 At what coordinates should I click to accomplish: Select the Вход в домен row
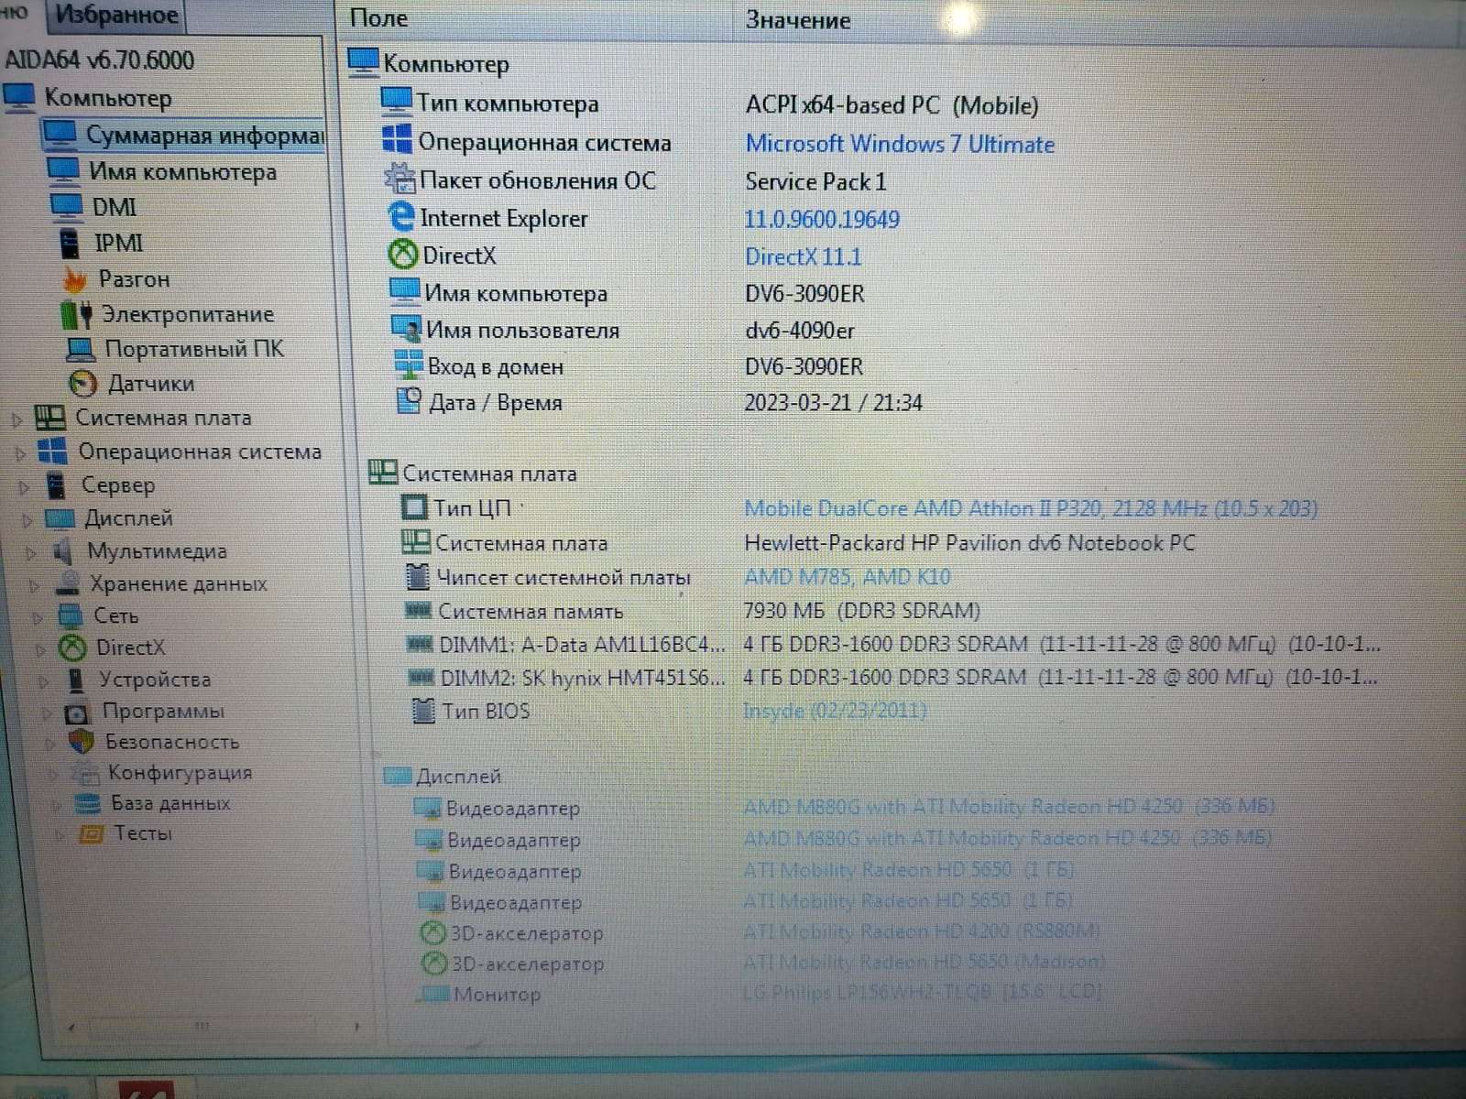pos(629,366)
